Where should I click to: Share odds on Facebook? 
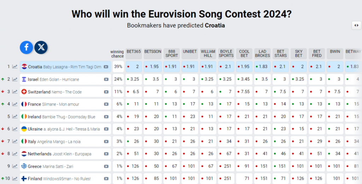point(26,47)
